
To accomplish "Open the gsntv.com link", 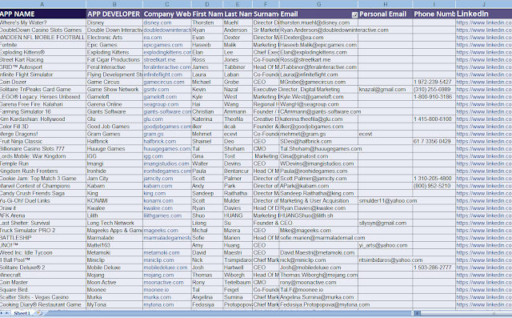I will (156, 89).
